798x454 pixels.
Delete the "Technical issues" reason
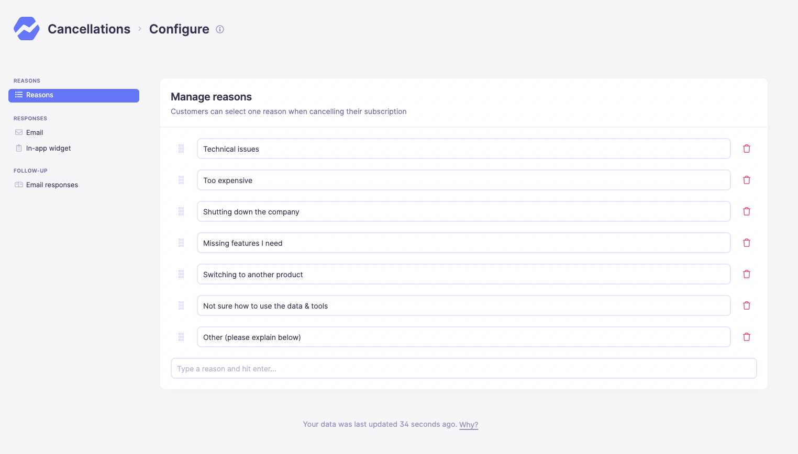(x=747, y=149)
